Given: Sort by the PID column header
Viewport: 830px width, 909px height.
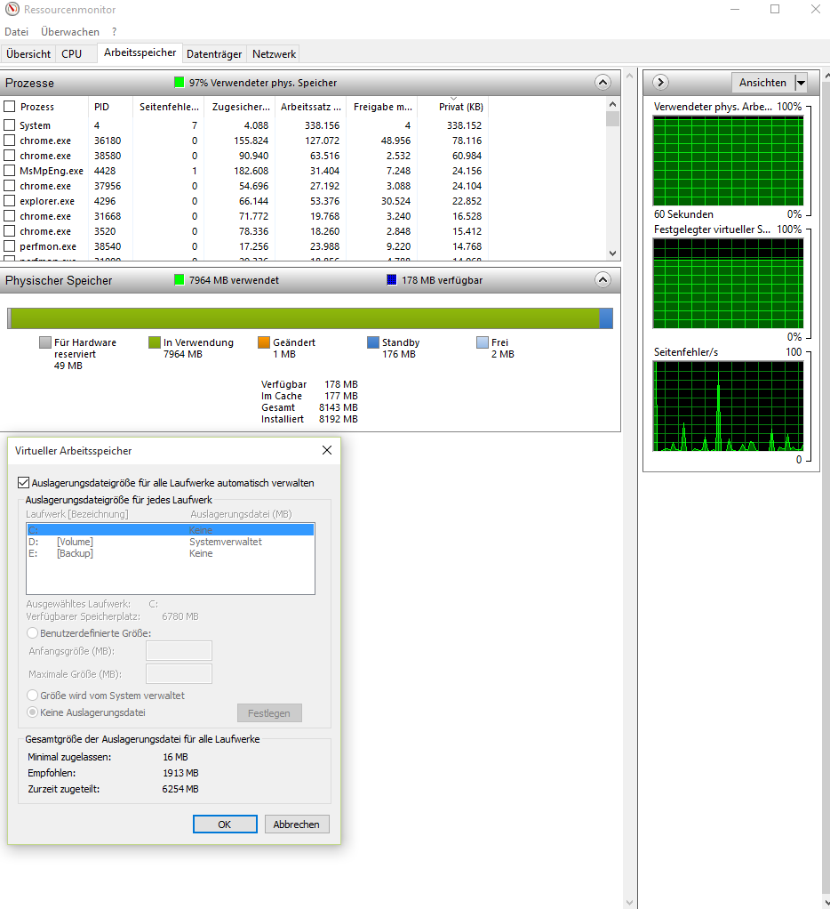Looking at the screenshot, I should pos(110,107).
